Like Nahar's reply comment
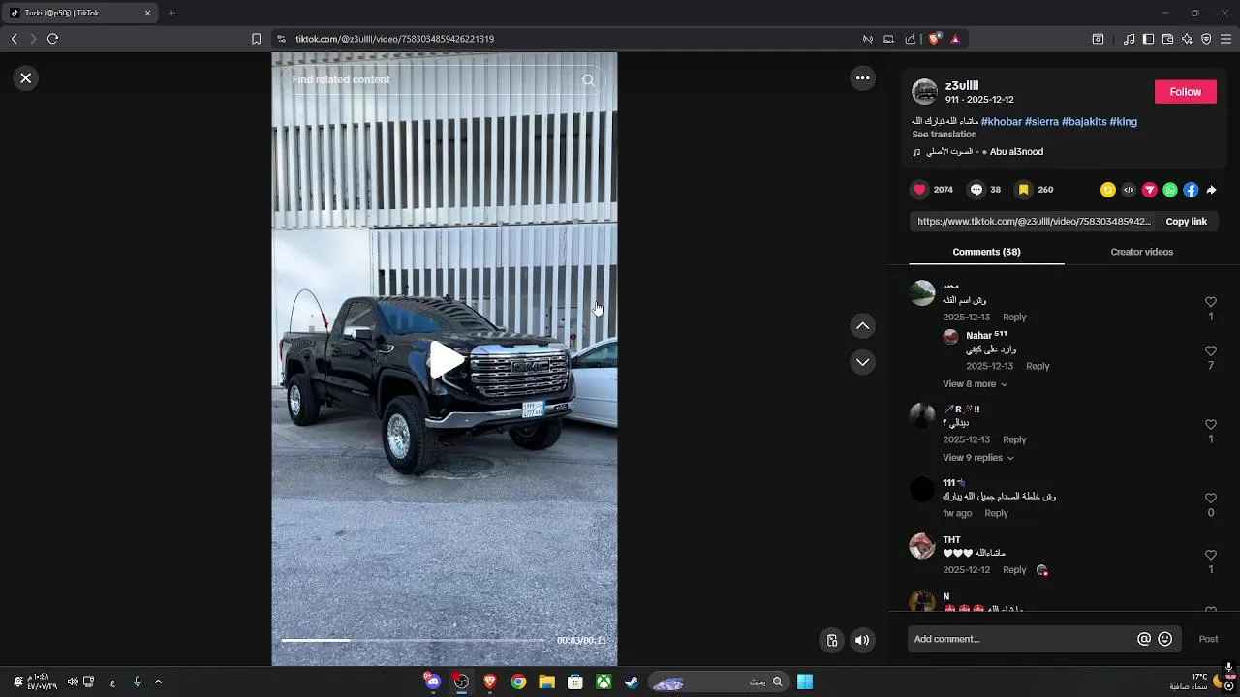The height and width of the screenshot is (697, 1240). pyautogui.click(x=1210, y=351)
